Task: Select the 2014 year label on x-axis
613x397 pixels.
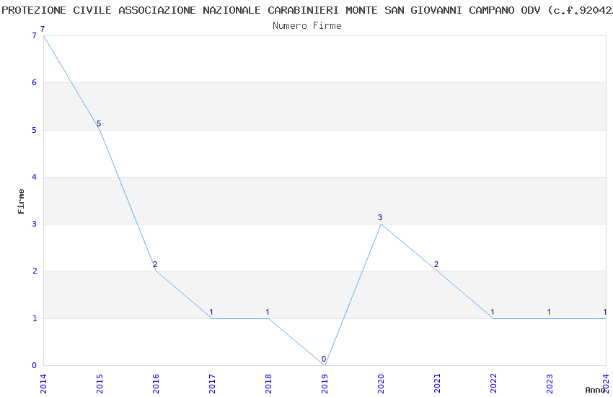Action: (43, 384)
